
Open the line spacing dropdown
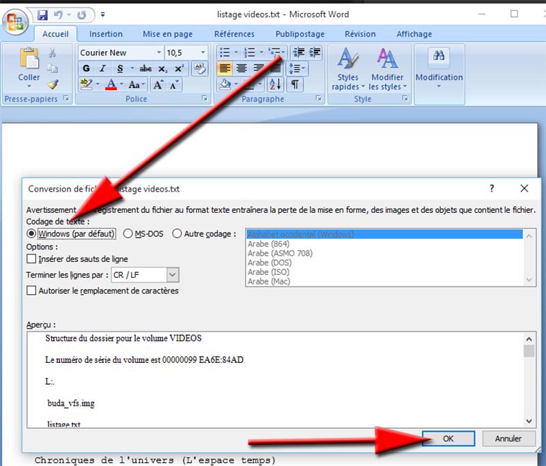297,68
